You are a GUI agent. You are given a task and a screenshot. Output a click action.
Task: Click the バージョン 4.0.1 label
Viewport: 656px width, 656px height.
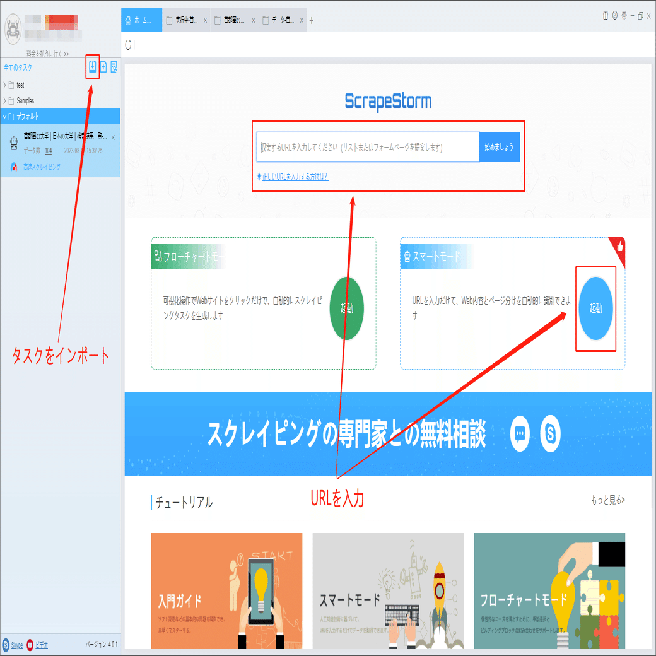coord(102,644)
